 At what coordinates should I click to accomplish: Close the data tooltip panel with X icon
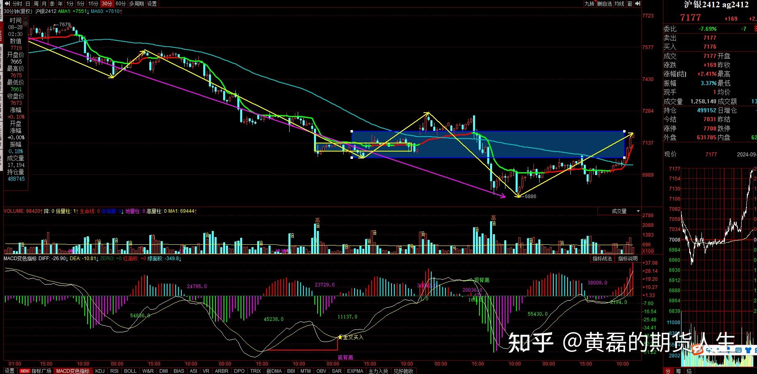pyautogui.click(x=26, y=18)
